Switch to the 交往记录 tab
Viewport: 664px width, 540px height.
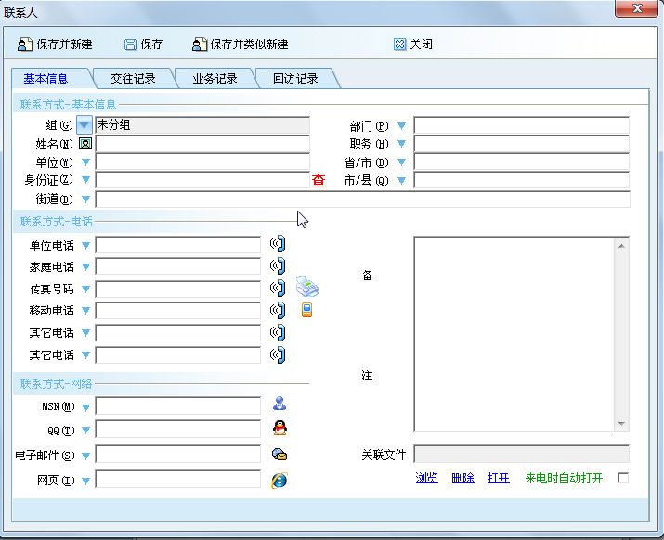click(x=133, y=79)
